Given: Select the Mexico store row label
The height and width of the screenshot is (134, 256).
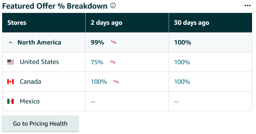Looking at the screenshot, I should [x=30, y=101].
